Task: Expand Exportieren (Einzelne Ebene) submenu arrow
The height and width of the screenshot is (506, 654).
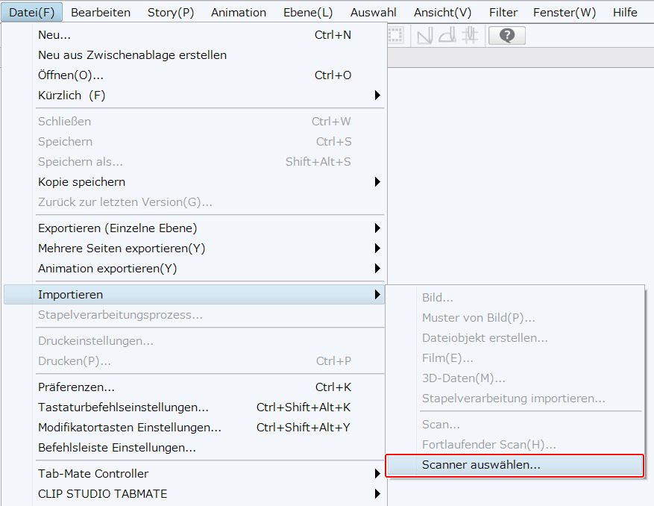Action: (377, 228)
